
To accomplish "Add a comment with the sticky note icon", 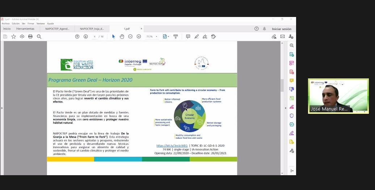I will pos(188,36).
